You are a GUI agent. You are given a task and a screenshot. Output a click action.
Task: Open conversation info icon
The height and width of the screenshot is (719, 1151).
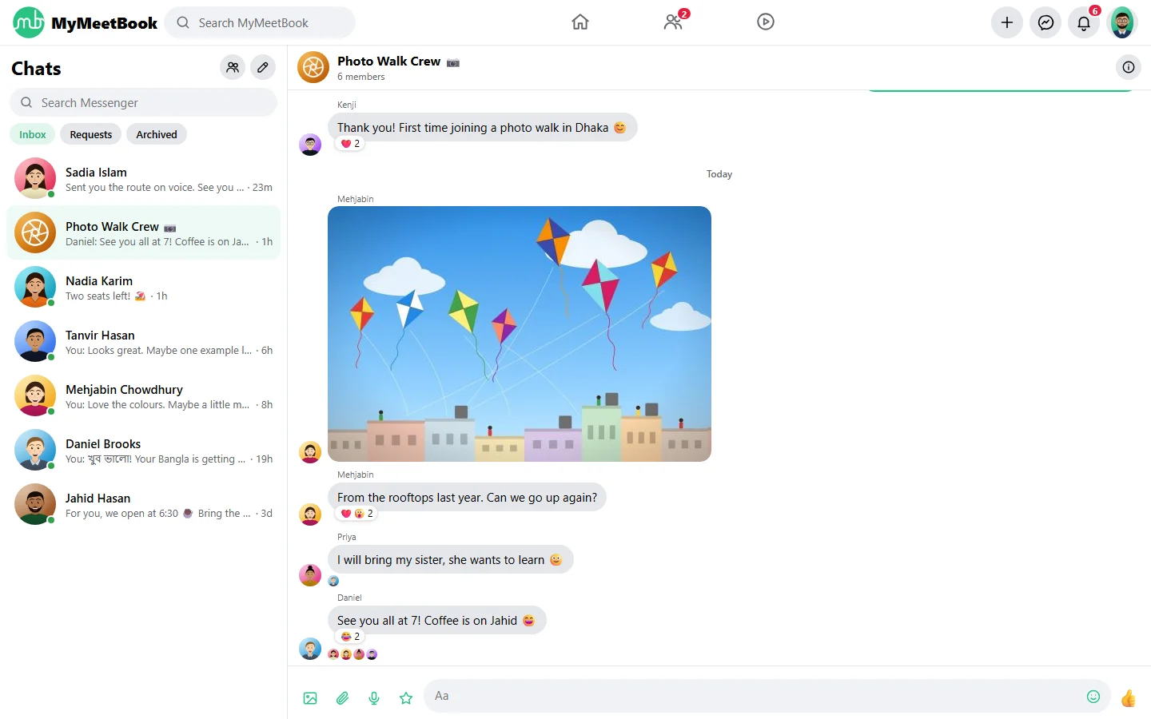[1129, 67]
